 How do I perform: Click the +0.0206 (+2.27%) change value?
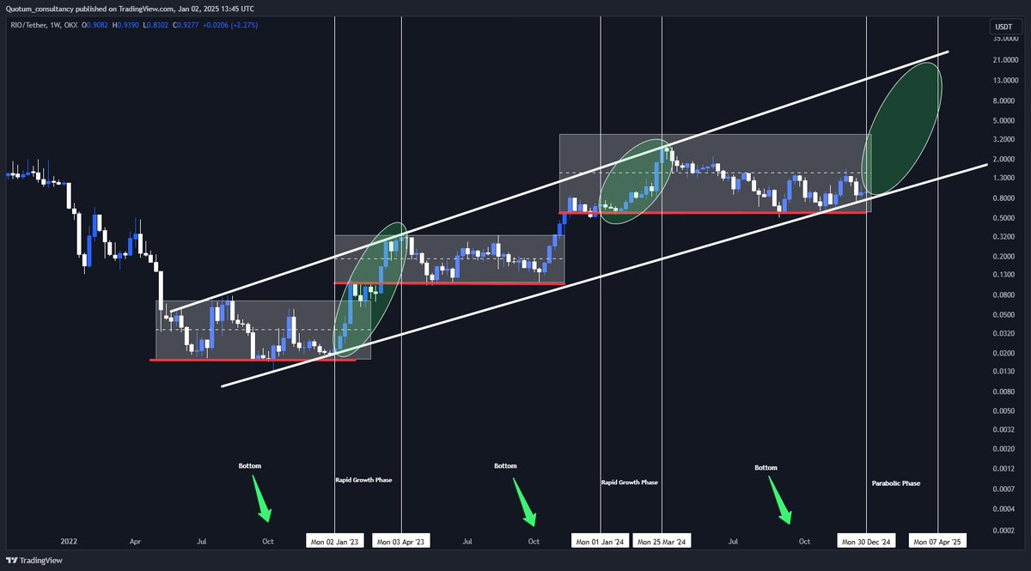click(229, 25)
